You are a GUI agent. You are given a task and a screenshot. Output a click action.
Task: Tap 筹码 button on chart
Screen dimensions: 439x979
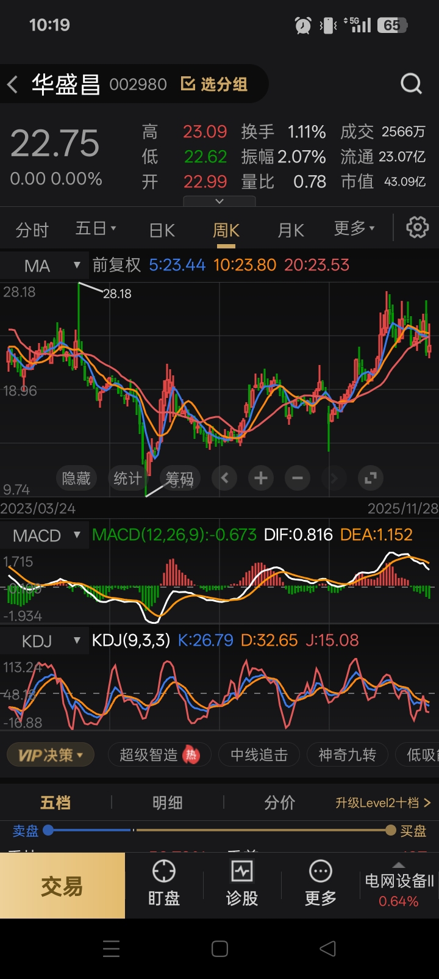point(179,478)
